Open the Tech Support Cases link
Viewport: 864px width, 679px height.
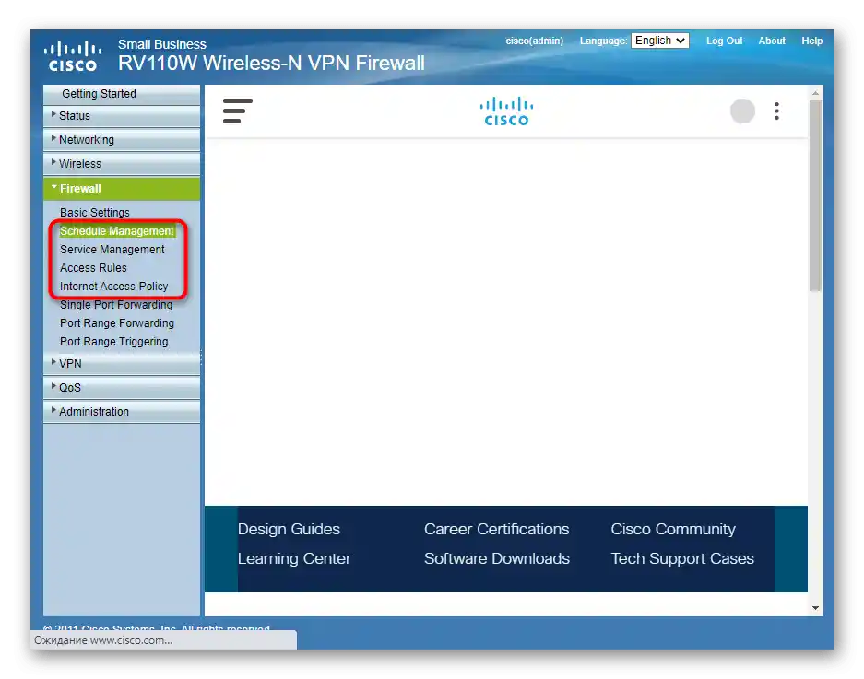tap(682, 559)
